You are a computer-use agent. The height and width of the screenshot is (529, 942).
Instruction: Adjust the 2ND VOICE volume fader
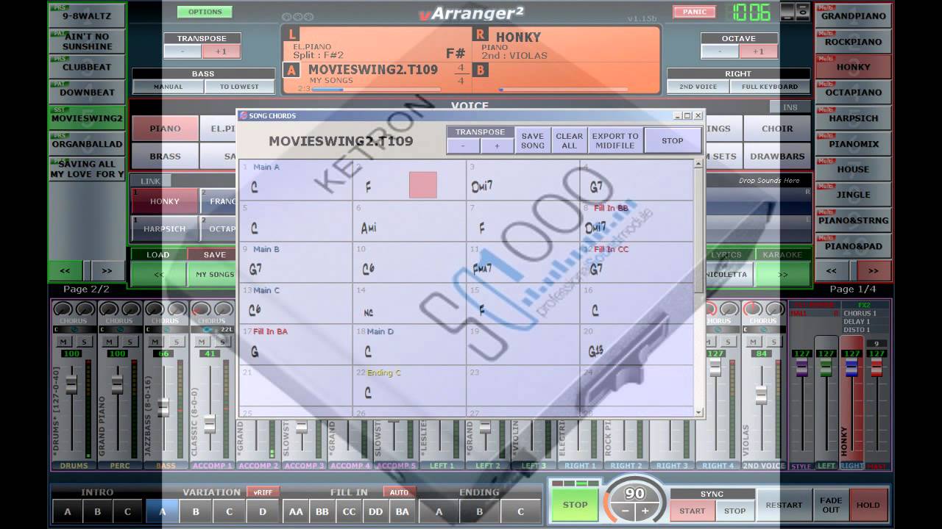761,395
